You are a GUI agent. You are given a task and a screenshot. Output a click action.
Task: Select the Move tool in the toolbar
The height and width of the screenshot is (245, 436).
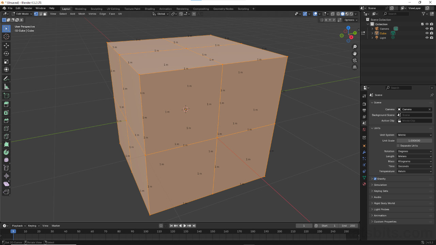tap(6, 45)
